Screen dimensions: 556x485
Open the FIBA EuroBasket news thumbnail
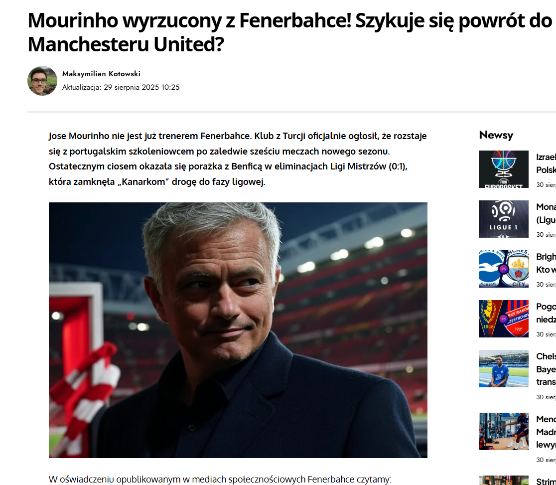pos(504,169)
